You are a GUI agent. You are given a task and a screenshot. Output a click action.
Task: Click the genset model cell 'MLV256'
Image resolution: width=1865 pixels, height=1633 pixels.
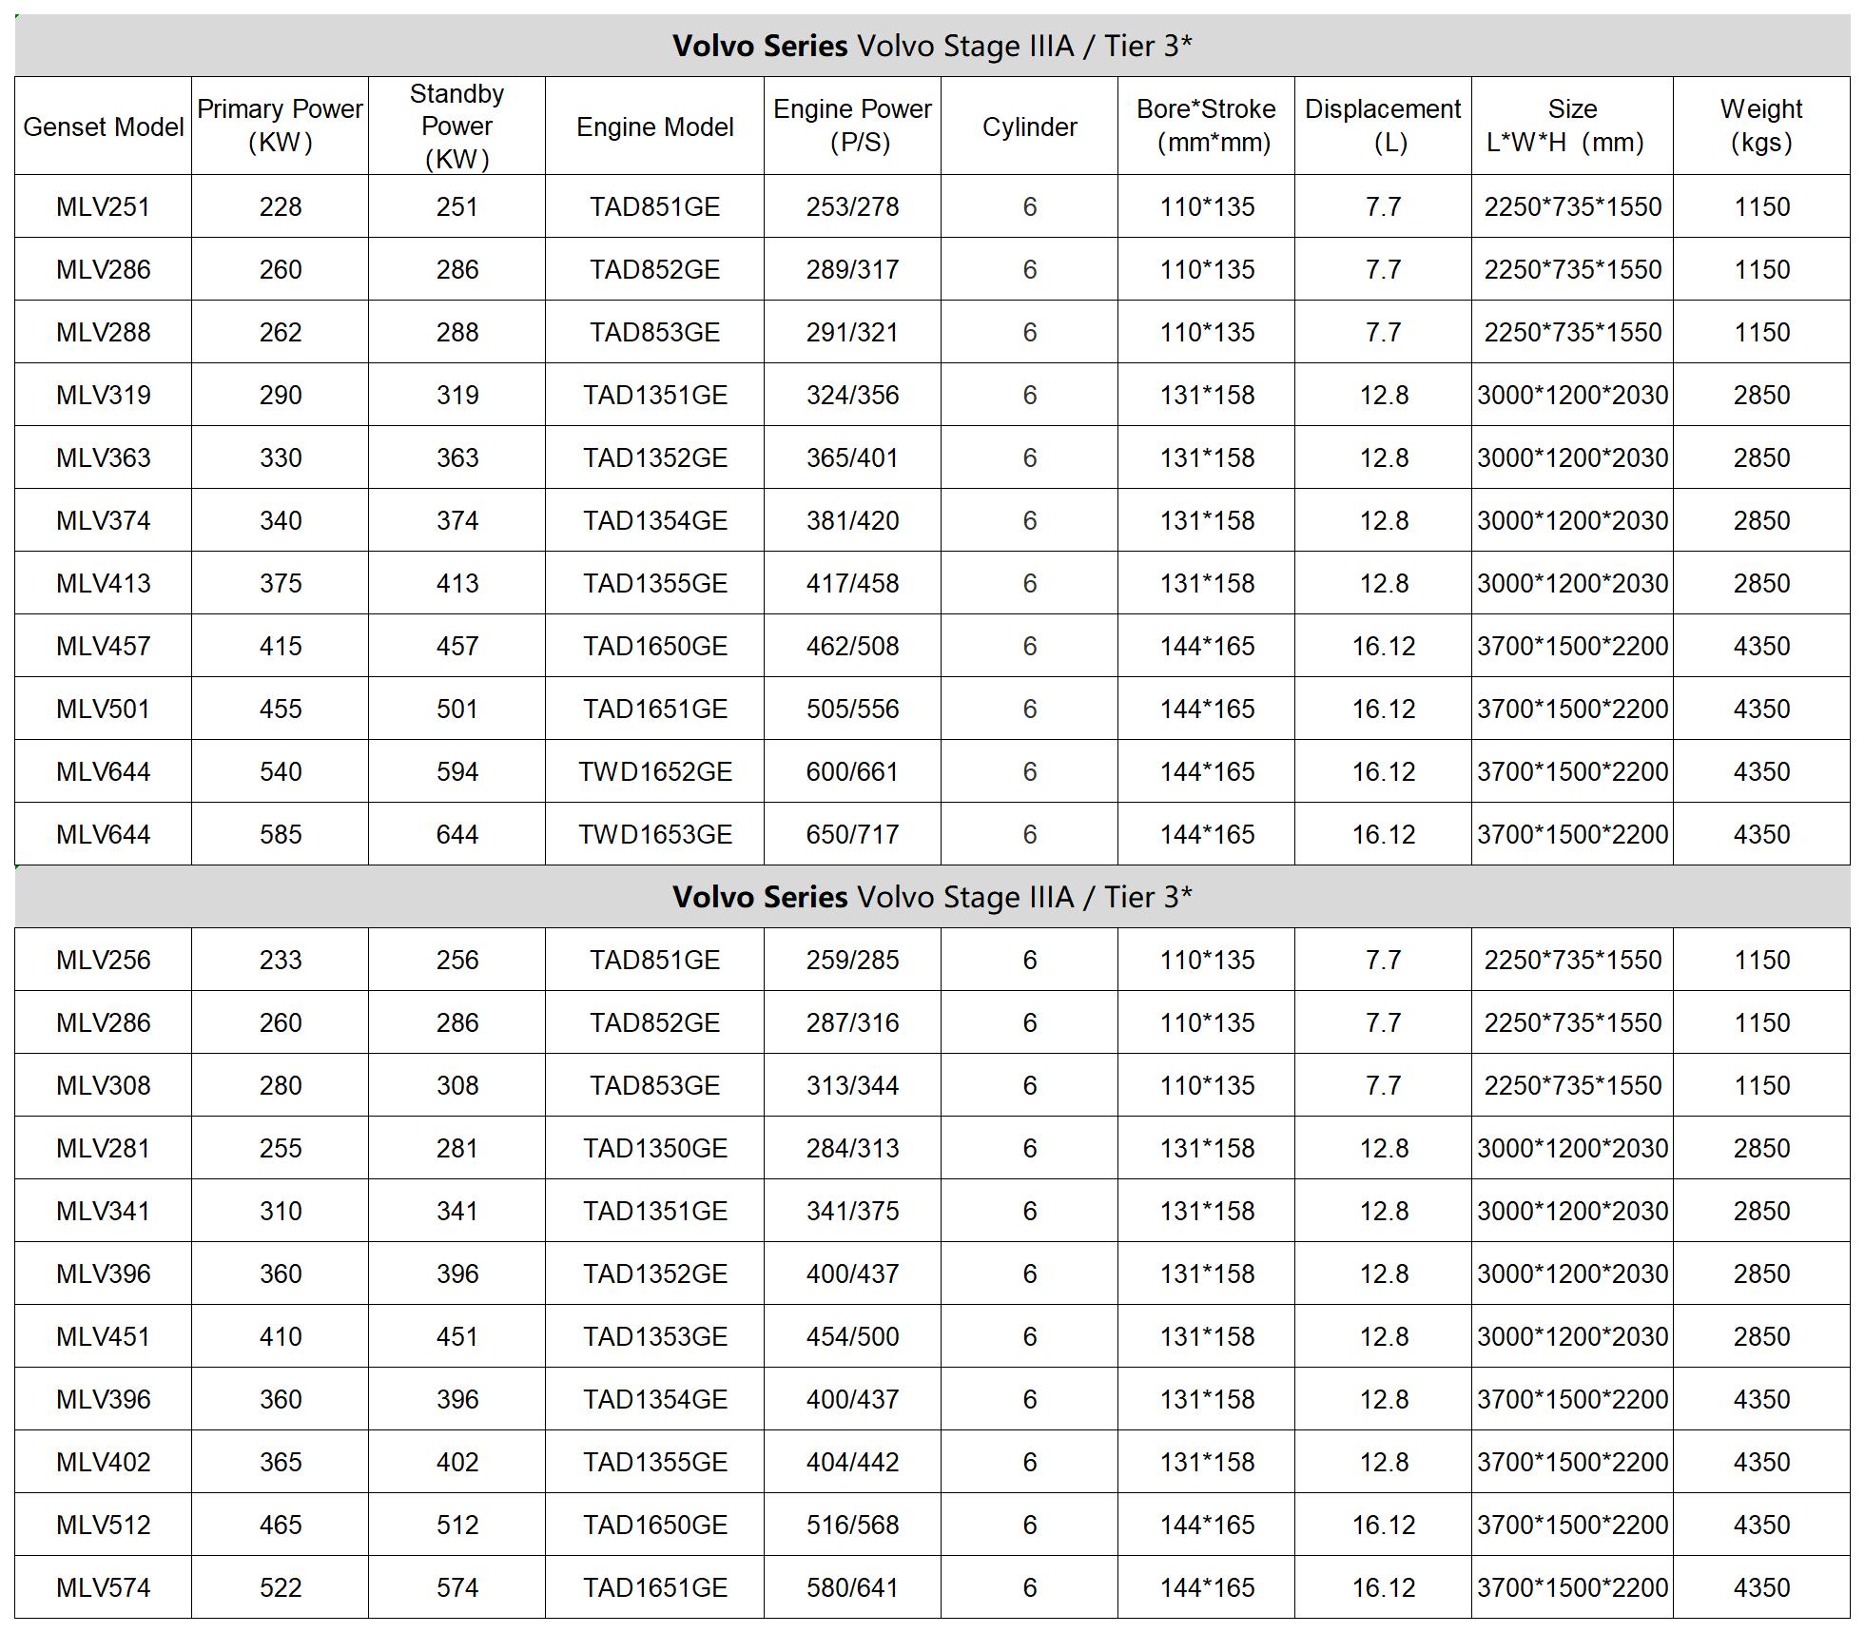click(103, 960)
